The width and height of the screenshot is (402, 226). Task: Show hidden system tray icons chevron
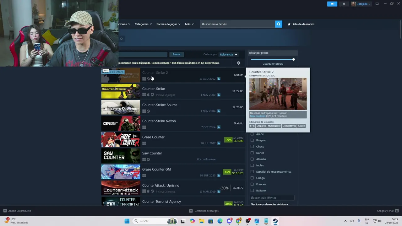pyautogui.click(x=345, y=221)
